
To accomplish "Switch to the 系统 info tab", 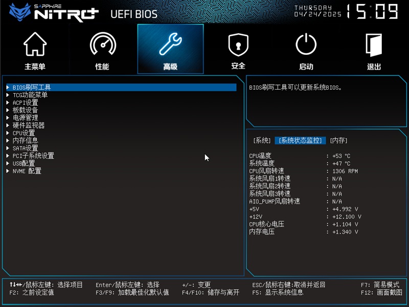I will click(x=262, y=141).
